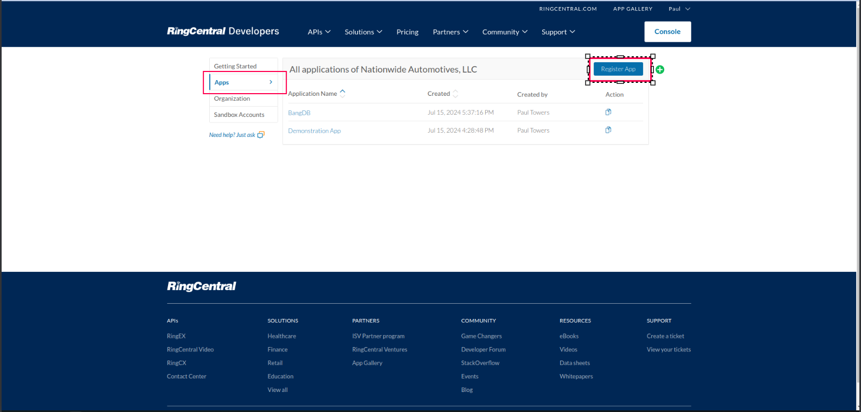Screen dimensions: 861x412
Task: Open the Contact Center footer link
Action: tap(187, 377)
